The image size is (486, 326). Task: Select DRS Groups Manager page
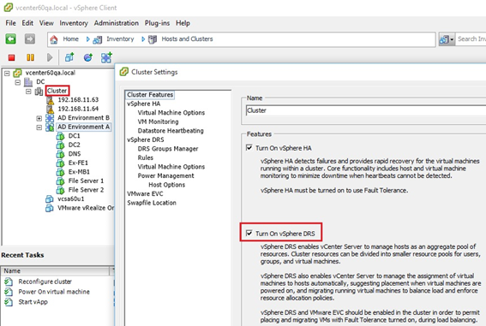[168, 149]
